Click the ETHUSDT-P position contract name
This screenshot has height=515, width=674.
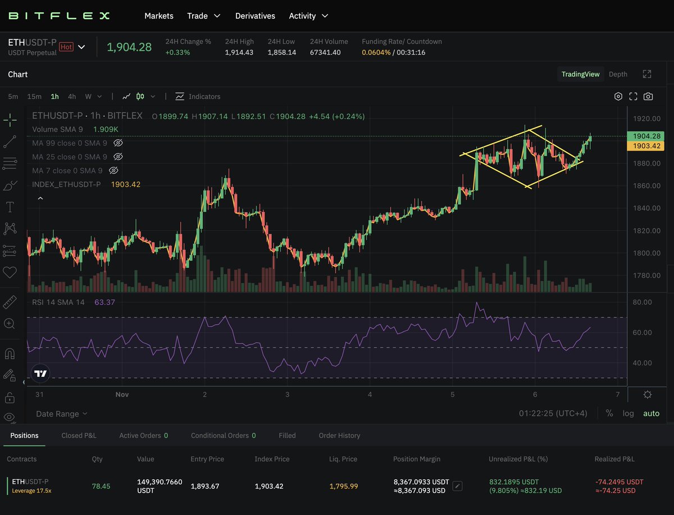(x=30, y=481)
